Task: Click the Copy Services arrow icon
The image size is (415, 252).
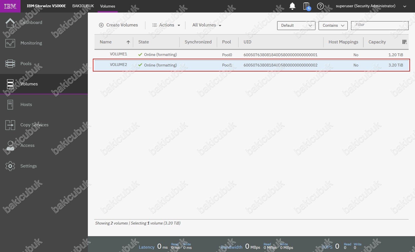Action: pyautogui.click(x=10, y=125)
